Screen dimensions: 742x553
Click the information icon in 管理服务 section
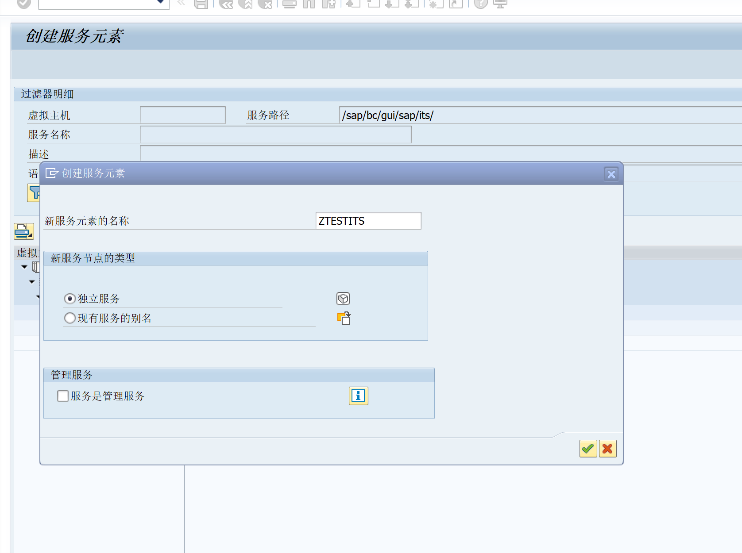click(x=358, y=396)
